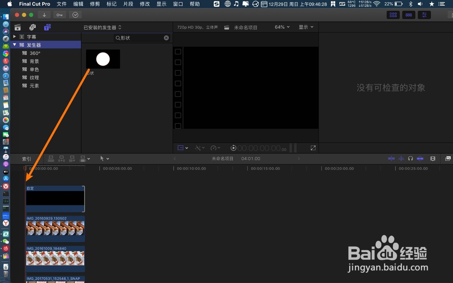Toggle timeline snapping icon

[420, 158]
